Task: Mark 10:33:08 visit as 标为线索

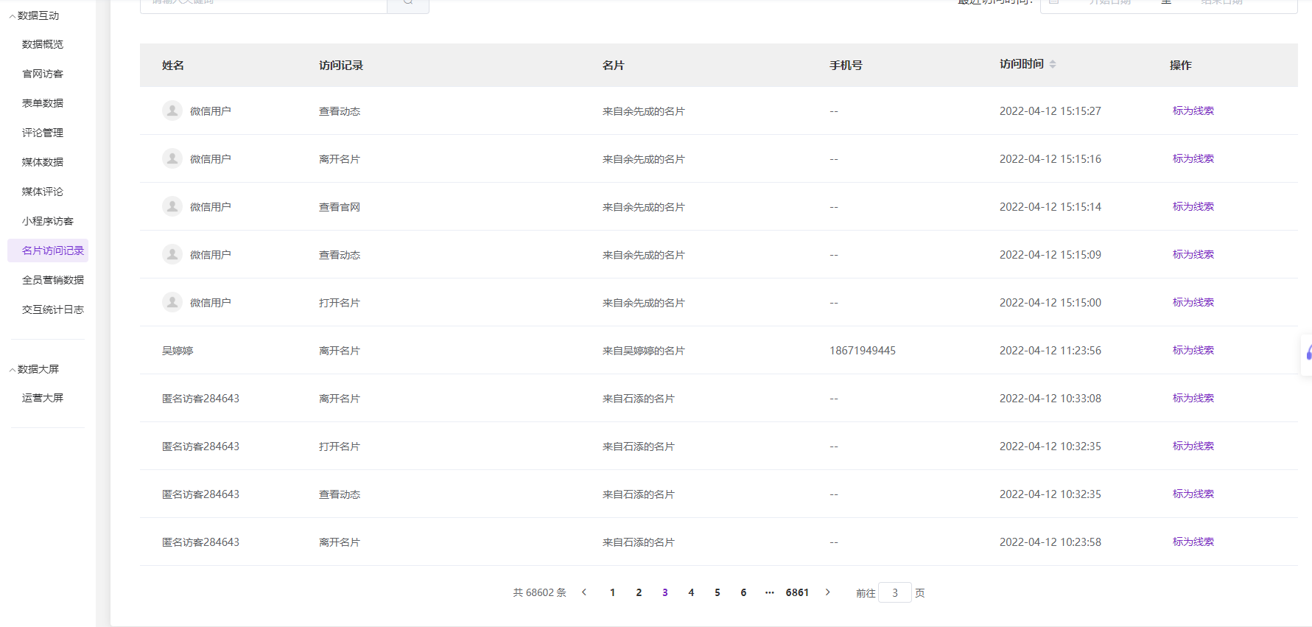Action: 1193,398
